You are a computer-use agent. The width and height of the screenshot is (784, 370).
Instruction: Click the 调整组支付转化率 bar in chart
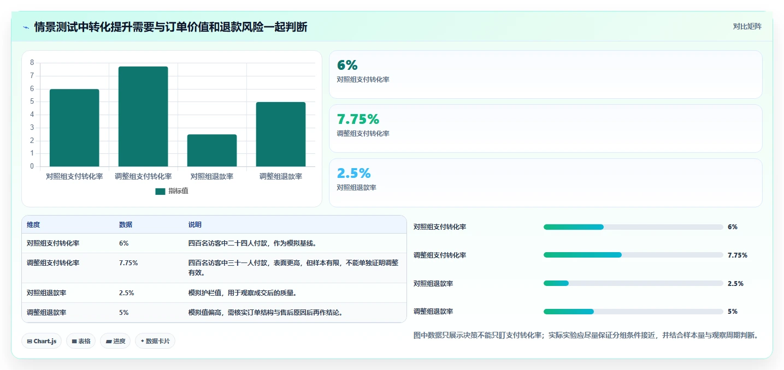coord(143,116)
